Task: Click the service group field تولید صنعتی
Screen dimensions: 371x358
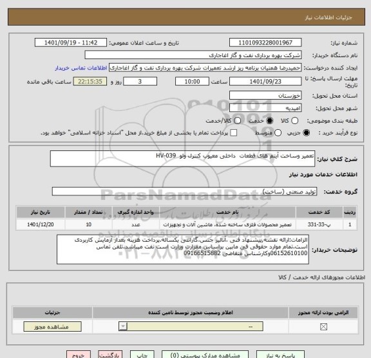Action: (184, 192)
